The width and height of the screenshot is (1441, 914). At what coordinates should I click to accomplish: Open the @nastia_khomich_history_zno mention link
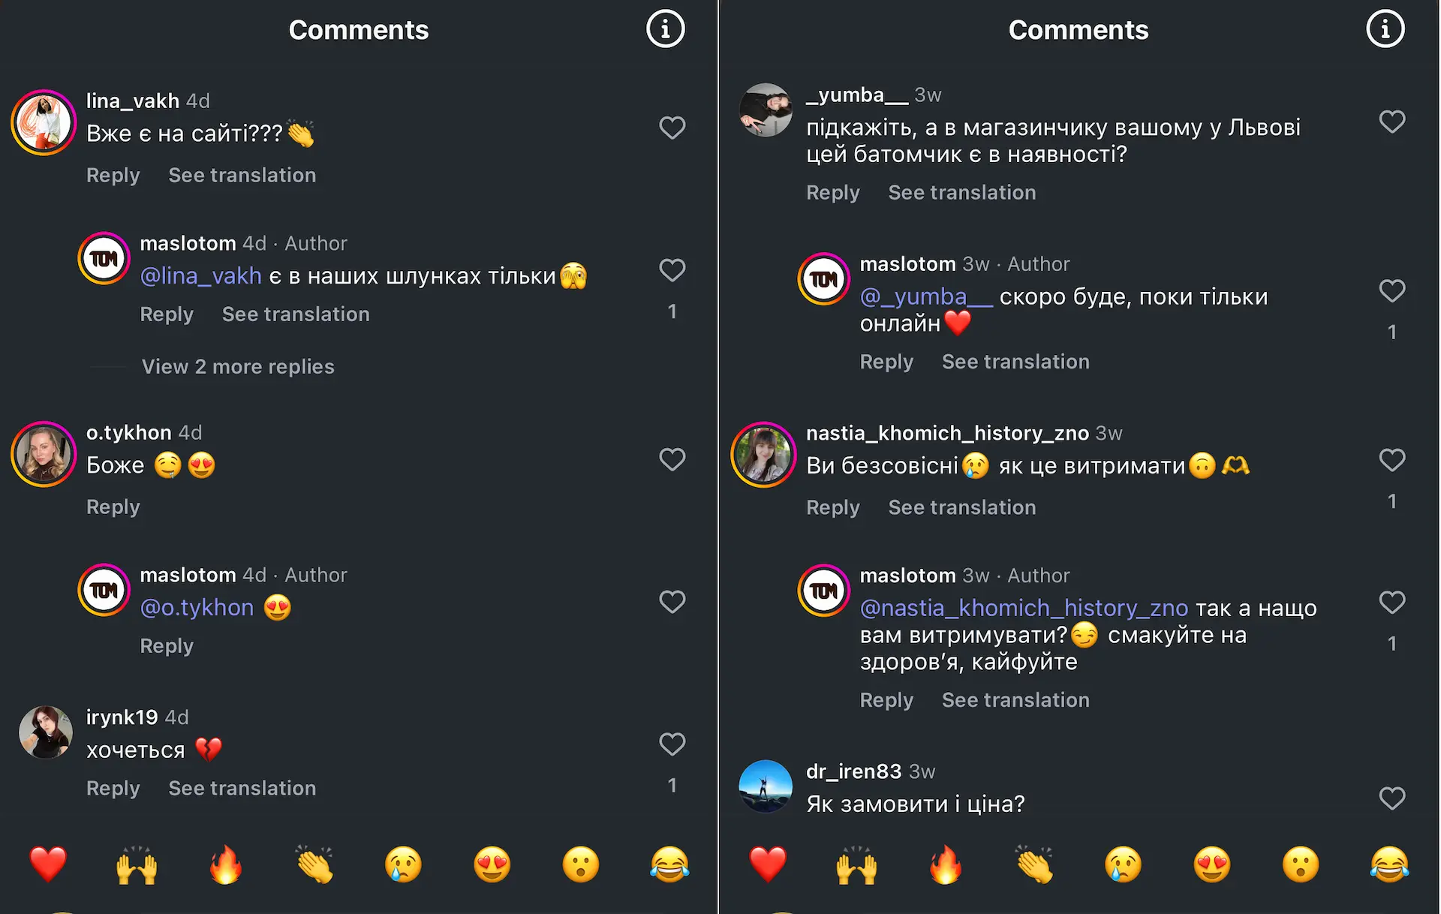coord(1024,608)
